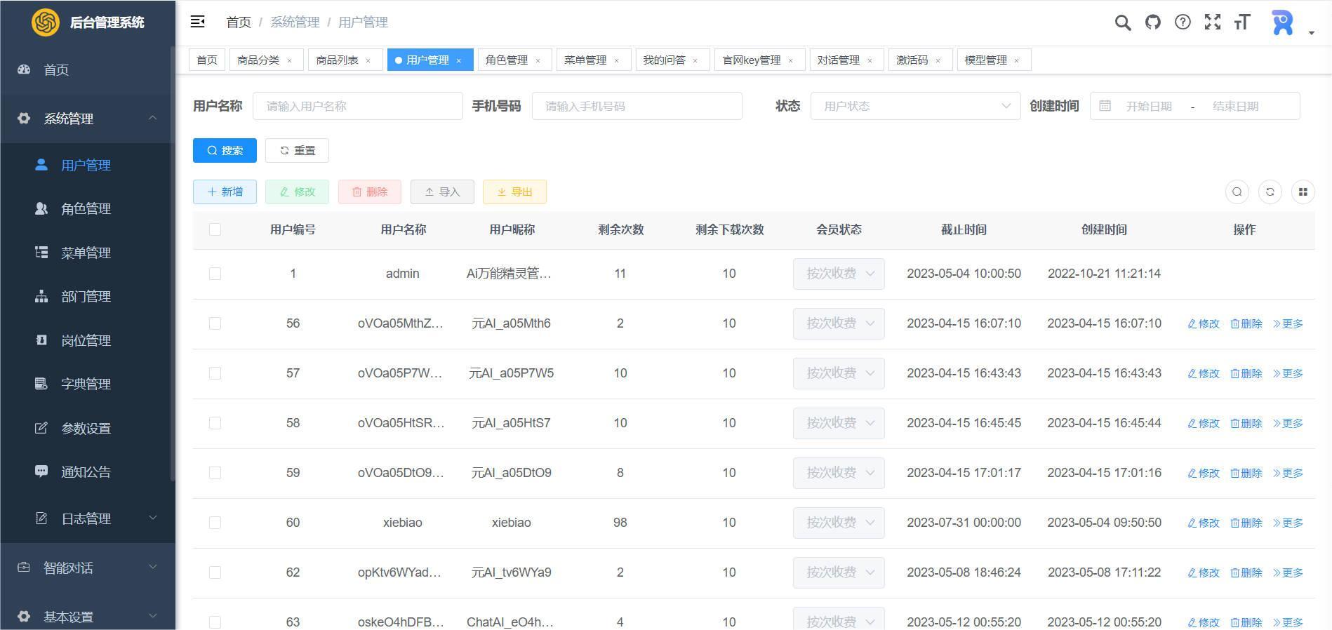The image size is (1332, 630).
Task: Open the 开始日期 date picker
Action: coord(1149,106)
